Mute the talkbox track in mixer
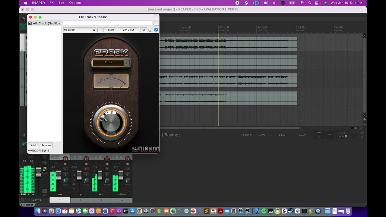 coord(128,169)
